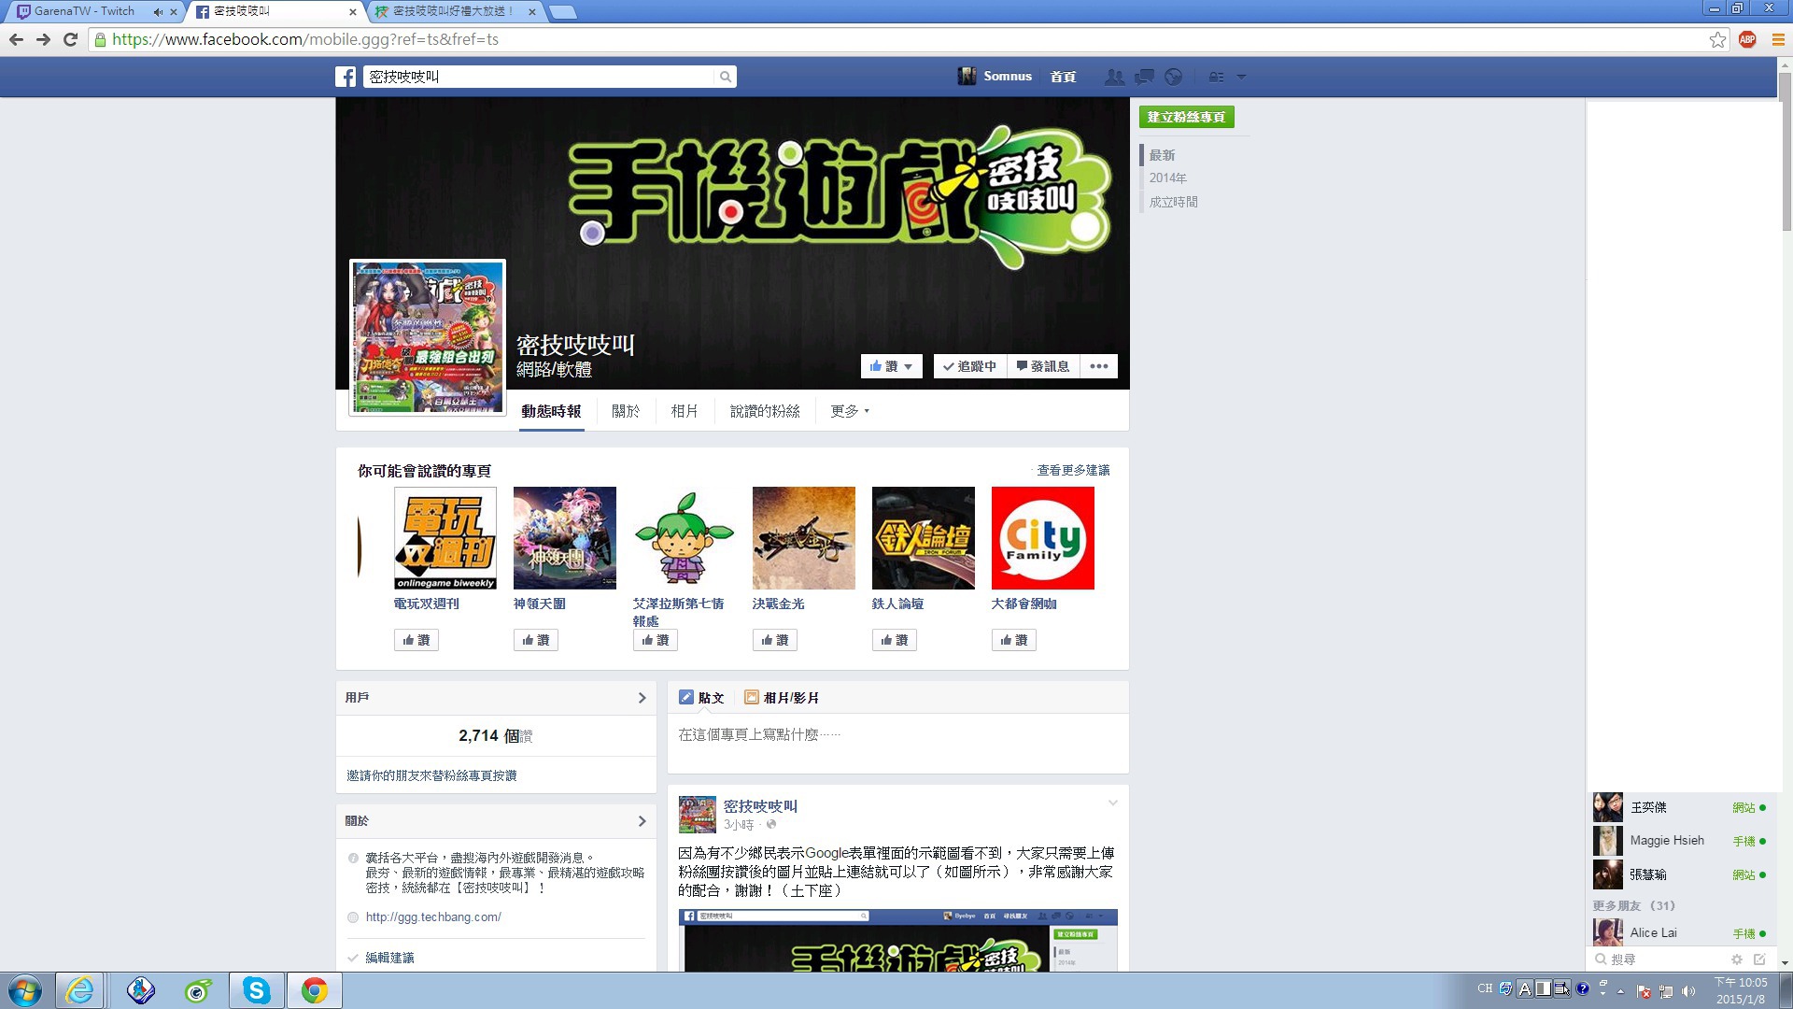Toggle the 追蹤中 following button

point(969,366)
